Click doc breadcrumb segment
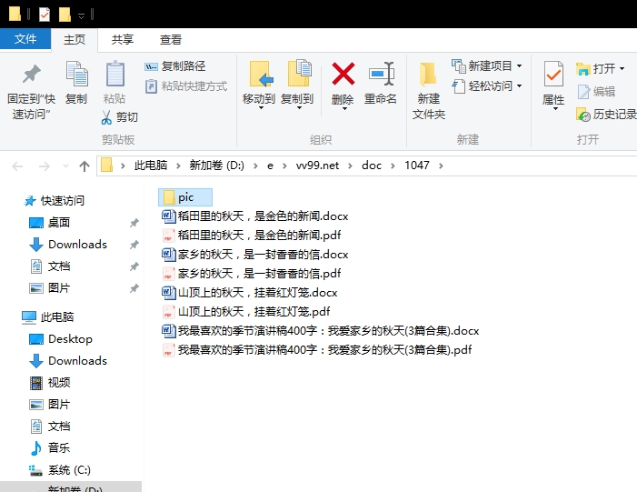Screen dimensions: 637x492 coord(372,166)
